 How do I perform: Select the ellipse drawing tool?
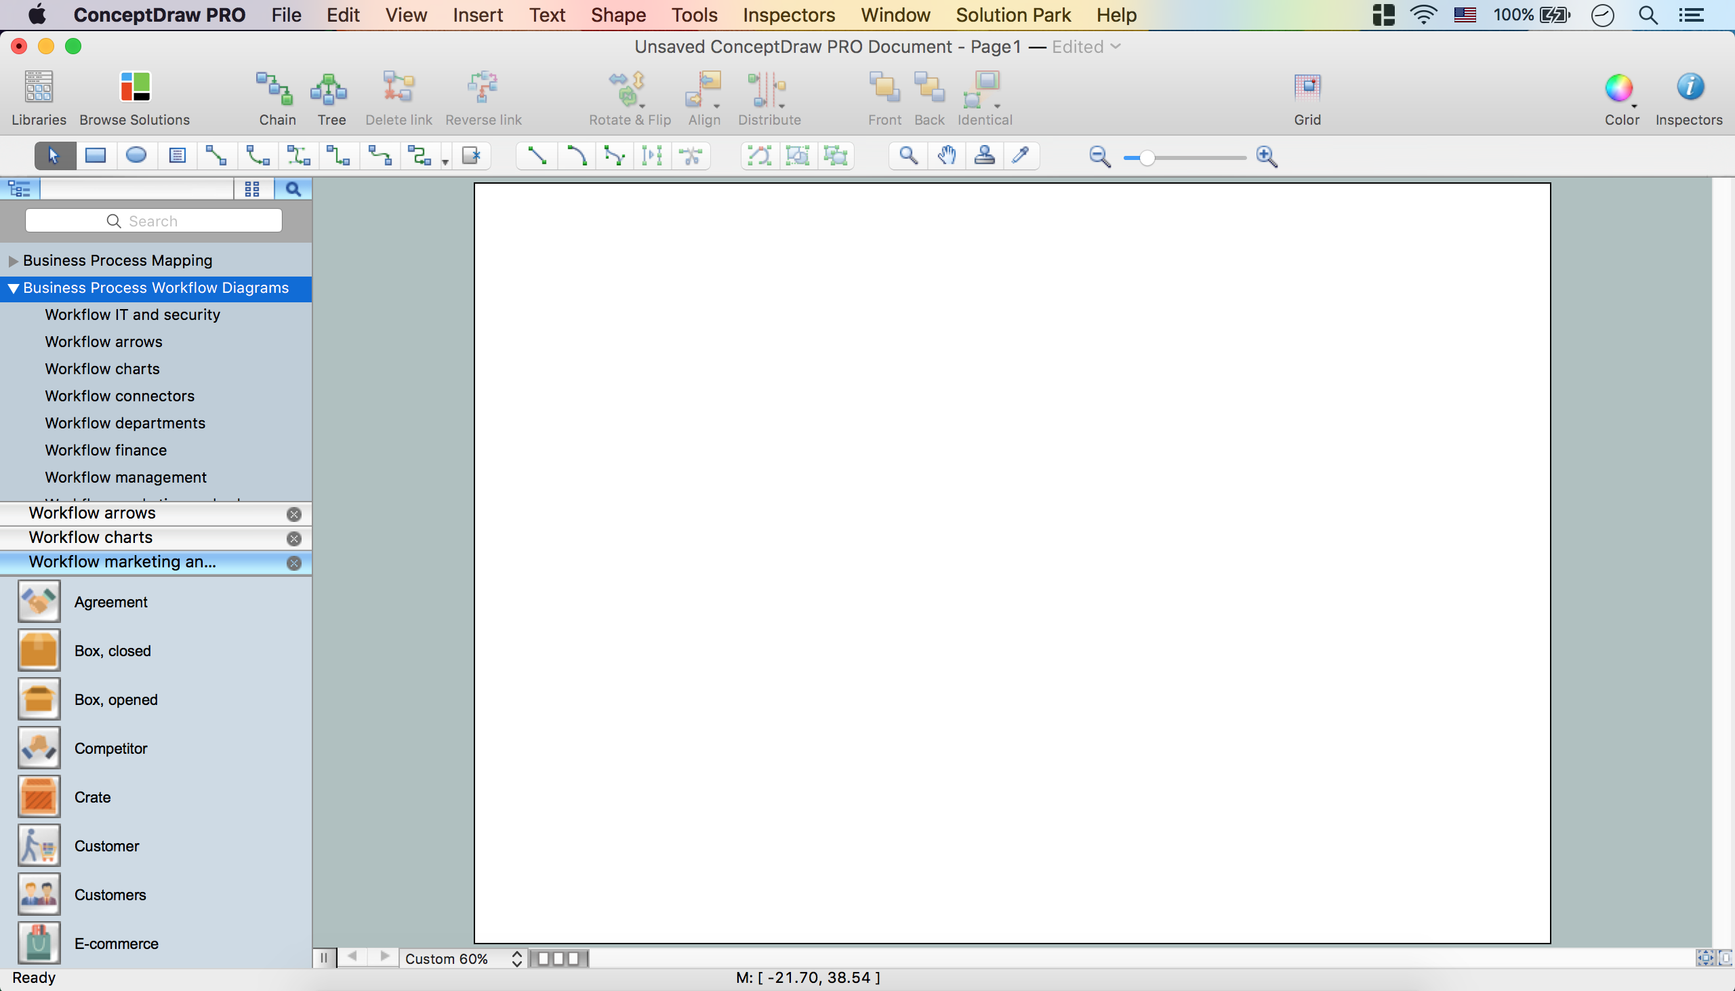[x=136, y=156]
